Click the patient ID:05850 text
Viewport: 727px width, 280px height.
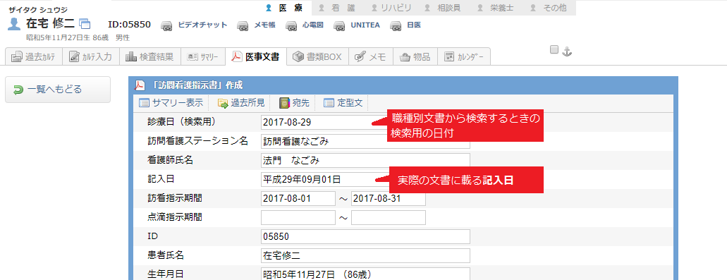[129, 25]
